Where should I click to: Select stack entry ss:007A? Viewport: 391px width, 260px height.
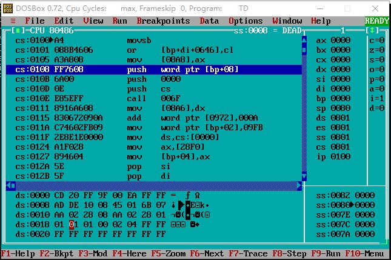coord(346,234)
